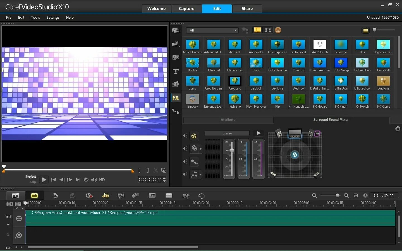Open the Stereo channel mode dropdown
The height and width of the screenshot is (251, 402).
coord(227,133)
